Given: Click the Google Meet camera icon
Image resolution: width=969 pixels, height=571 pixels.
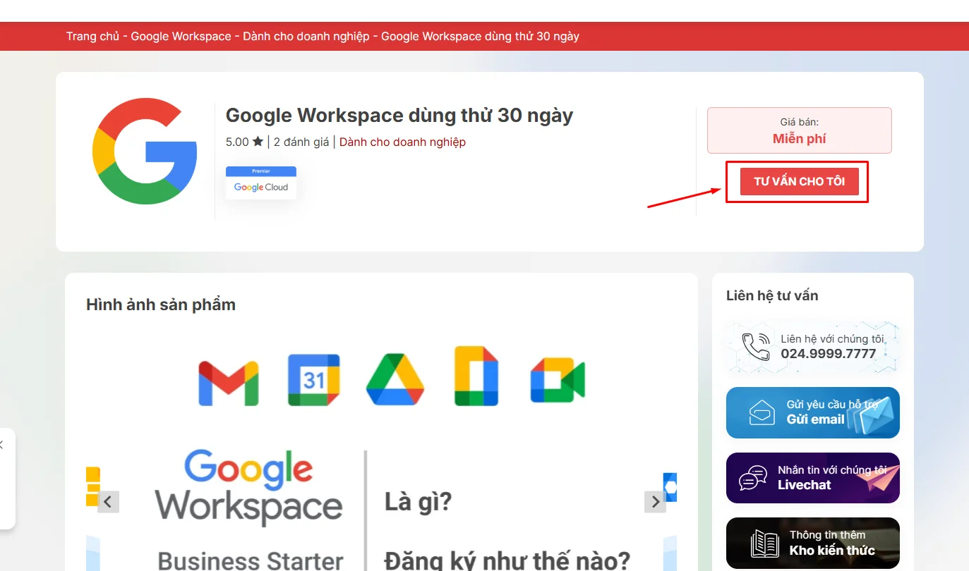Looking at the screenshot, I should coord(557,381).
